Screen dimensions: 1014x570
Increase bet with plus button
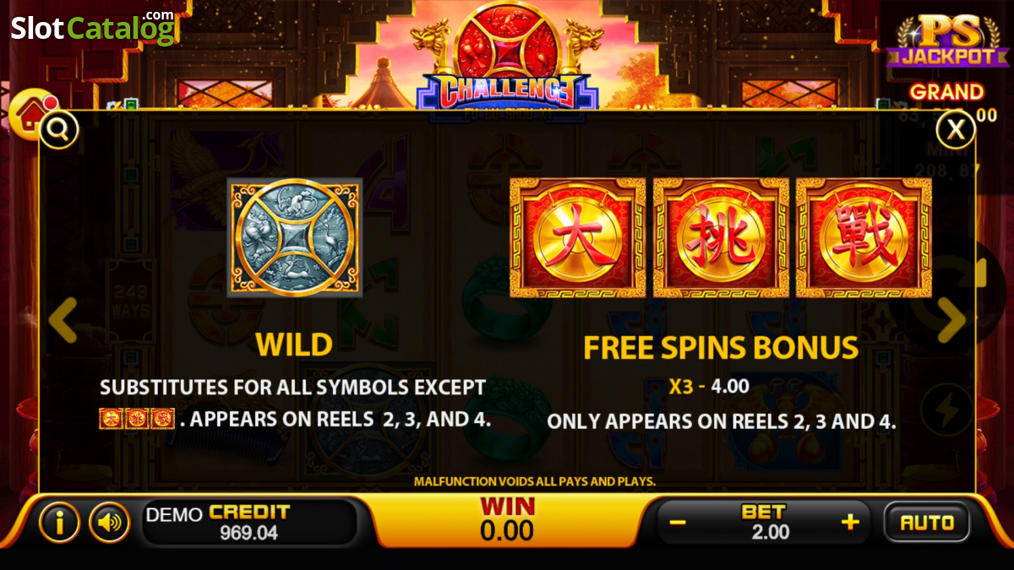click(x=850, y=523)
